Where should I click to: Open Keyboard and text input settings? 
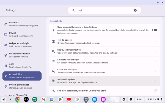tap(105, 61)
